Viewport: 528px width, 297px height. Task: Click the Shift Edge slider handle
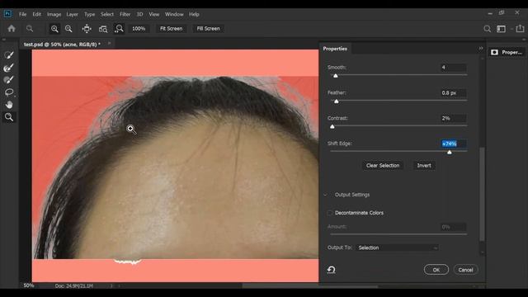coord(449,152)
